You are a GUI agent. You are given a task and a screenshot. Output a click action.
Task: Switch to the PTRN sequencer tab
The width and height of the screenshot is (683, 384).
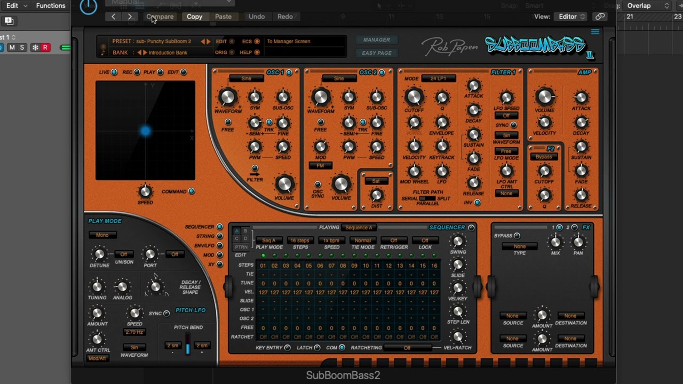[241, 247]
